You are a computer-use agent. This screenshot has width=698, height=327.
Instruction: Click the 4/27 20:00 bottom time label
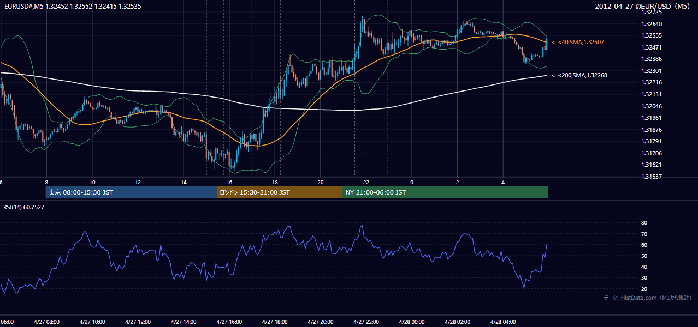[320, 322]
